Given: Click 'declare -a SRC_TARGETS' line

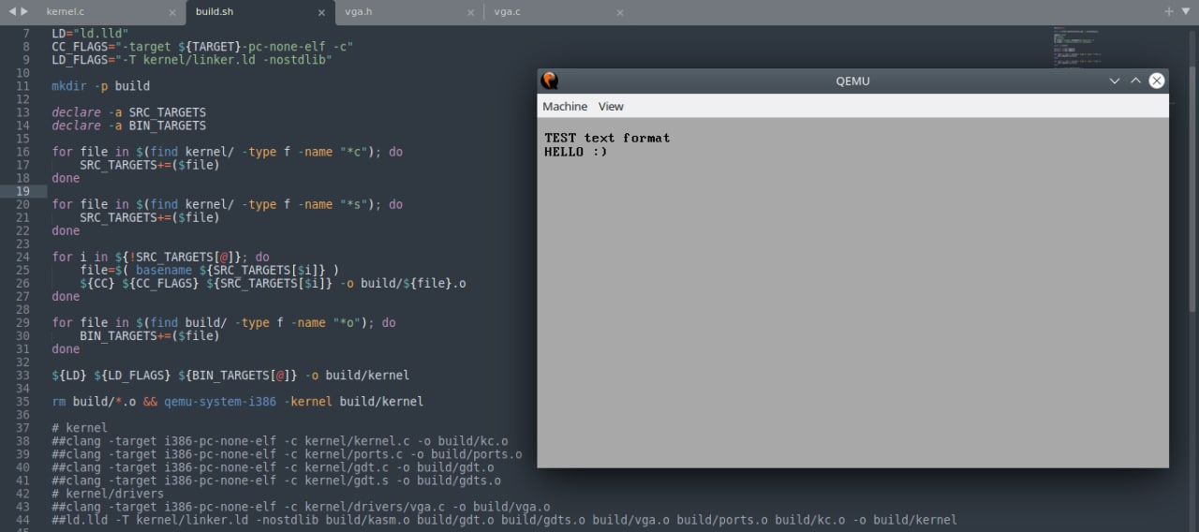Looking at the screenshot, I should (128, 112).
